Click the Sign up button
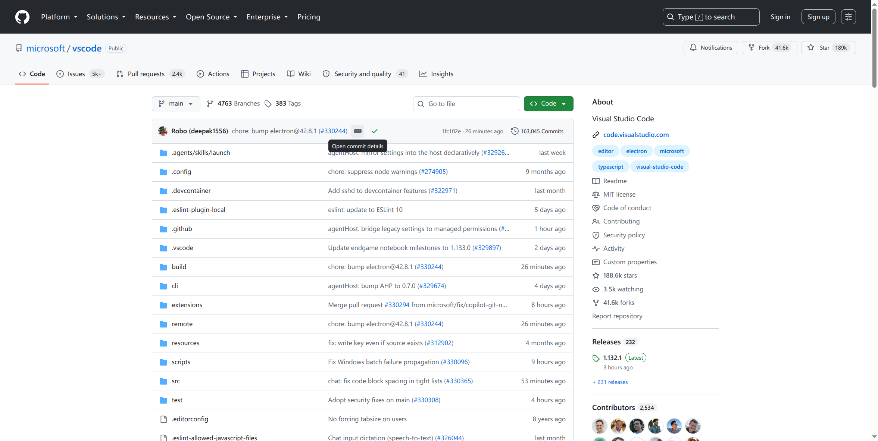 point(818,17)
